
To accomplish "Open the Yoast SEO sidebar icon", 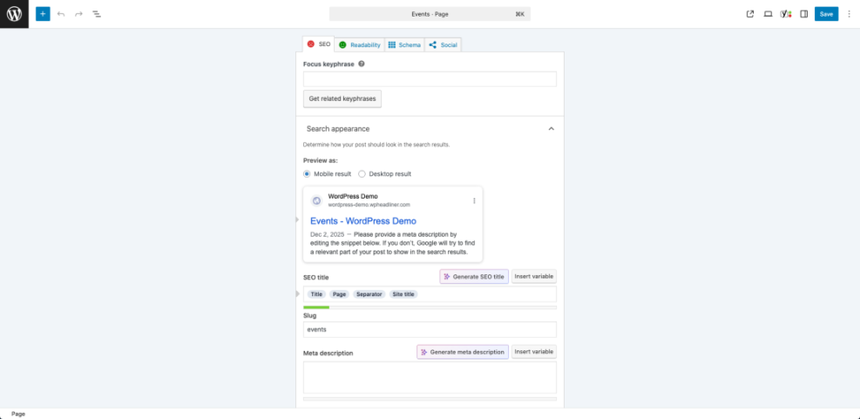I will pyautogui.click(x=786, y=14).
